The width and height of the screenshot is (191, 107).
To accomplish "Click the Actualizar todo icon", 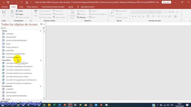I will tap(72, 12).
